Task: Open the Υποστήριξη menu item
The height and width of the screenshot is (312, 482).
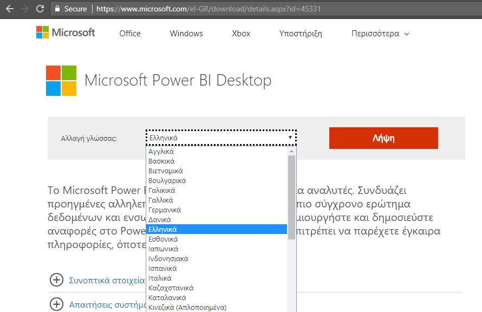Action: pyautogui.click(x=301, y=34)
